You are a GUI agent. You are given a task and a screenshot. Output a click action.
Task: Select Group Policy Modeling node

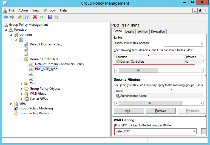pos(36,108)
